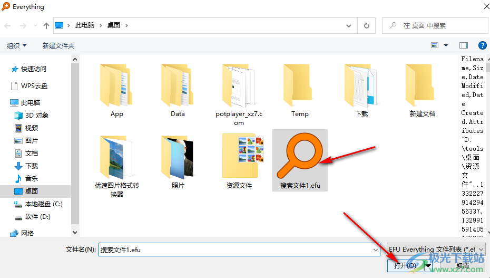Viewport: 490px width, 278px height.
Task: Click the 打开(O) button
Action: (x=406, y=266)
